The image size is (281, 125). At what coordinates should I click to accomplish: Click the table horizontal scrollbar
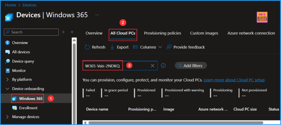tap(176, 123)
